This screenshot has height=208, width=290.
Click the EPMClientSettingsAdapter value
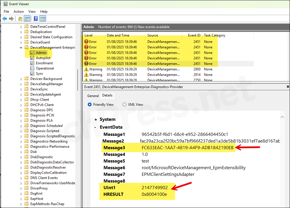click(168, 174)
